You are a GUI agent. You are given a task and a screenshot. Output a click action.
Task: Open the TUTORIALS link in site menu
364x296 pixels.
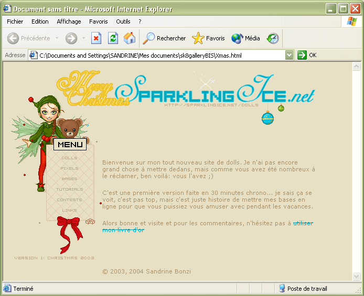(x=69, y=189)
